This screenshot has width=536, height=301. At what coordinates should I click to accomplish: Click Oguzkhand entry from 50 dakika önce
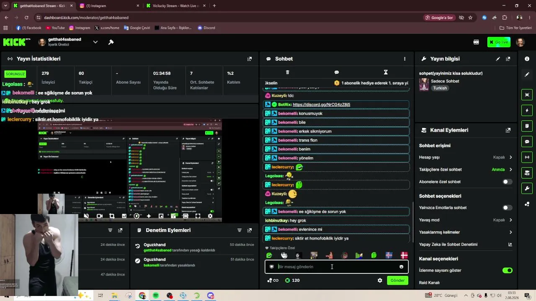pos(194,247)
